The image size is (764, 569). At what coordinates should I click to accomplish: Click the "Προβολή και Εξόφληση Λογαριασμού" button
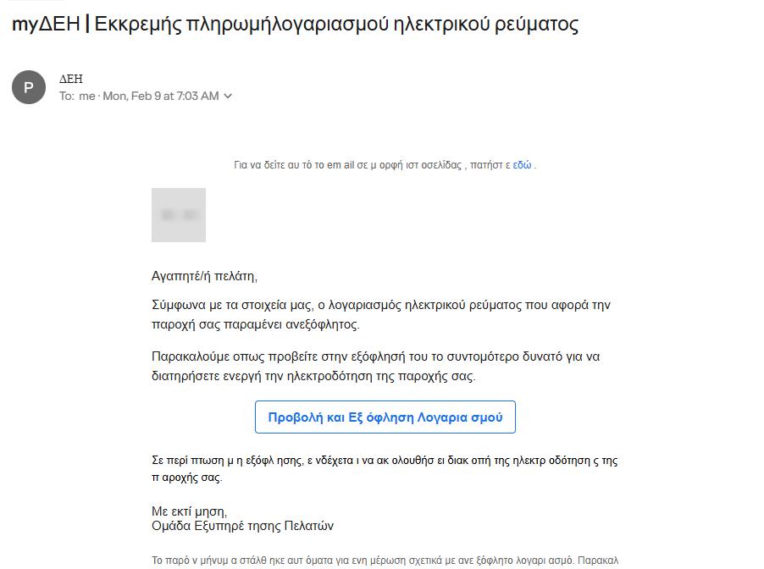(x=385, y=417)
